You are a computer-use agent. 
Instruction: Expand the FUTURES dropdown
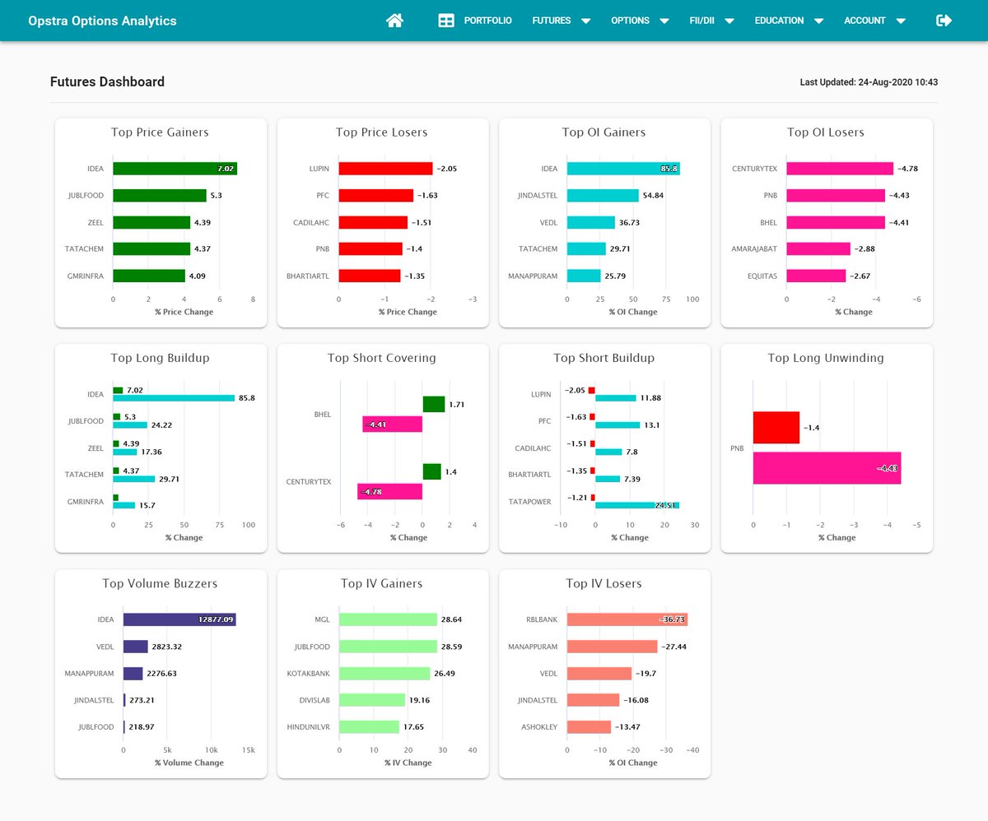(x=561, y=21)
